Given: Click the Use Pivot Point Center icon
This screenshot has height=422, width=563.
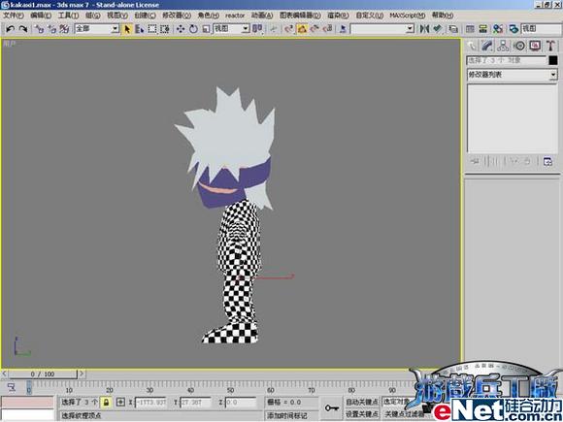Looking at the screenshot, I should [x=257, y=29].
